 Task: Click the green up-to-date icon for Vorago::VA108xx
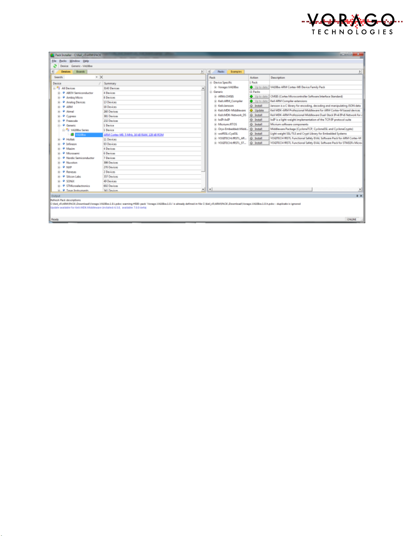point(251,87)
